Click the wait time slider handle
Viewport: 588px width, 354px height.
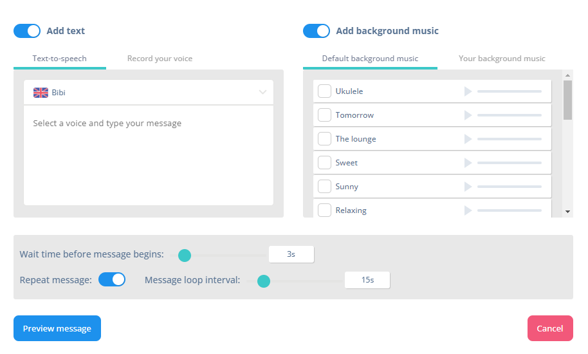point(185,256)
